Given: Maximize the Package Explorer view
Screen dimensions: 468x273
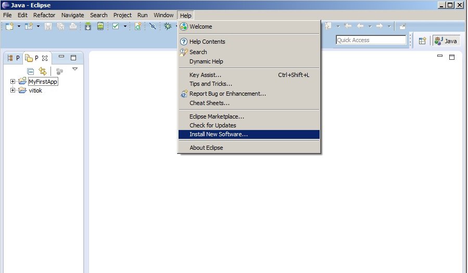Looking at the screenshot, I should [x=73, y=58].
